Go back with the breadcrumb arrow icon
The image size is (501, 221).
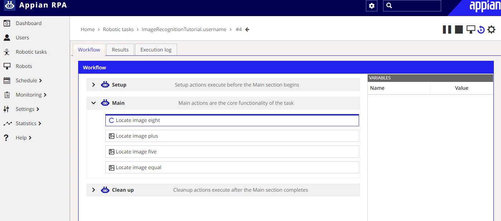coord(247,29)
